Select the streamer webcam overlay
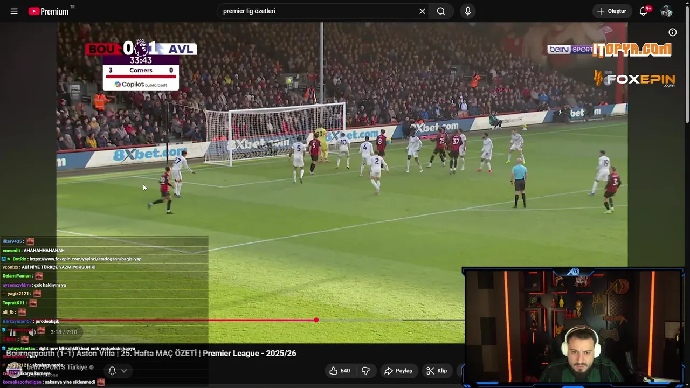The width and height of the screenshot is (690, 388). click(x=573, y=327)
